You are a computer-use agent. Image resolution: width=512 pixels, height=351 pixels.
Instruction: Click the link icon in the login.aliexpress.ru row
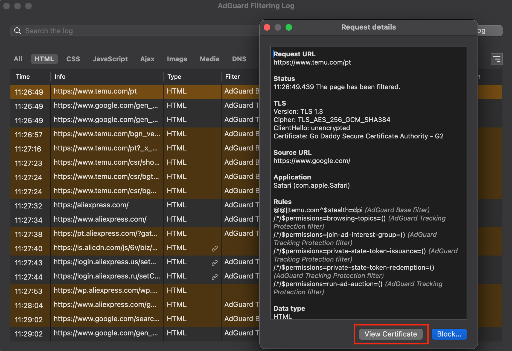tap(215, 277)
